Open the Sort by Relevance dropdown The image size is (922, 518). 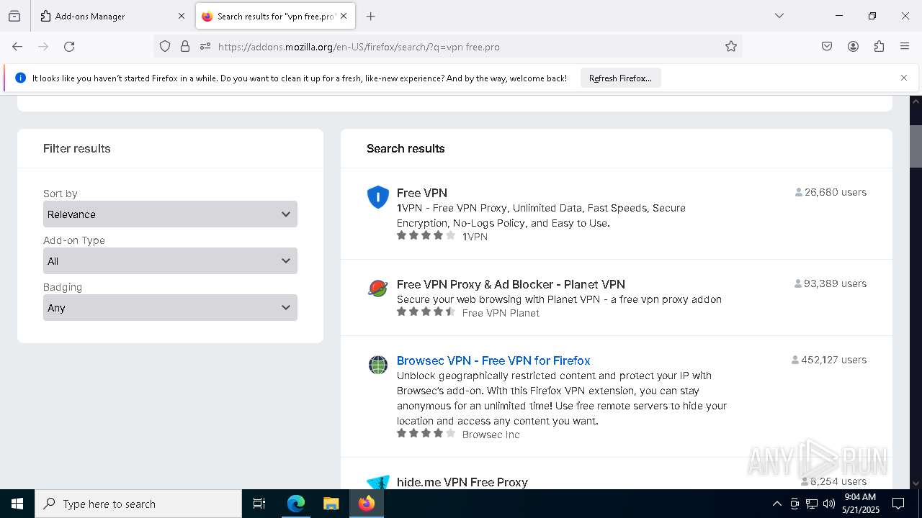pyautogui.click(x=170, y=214)
